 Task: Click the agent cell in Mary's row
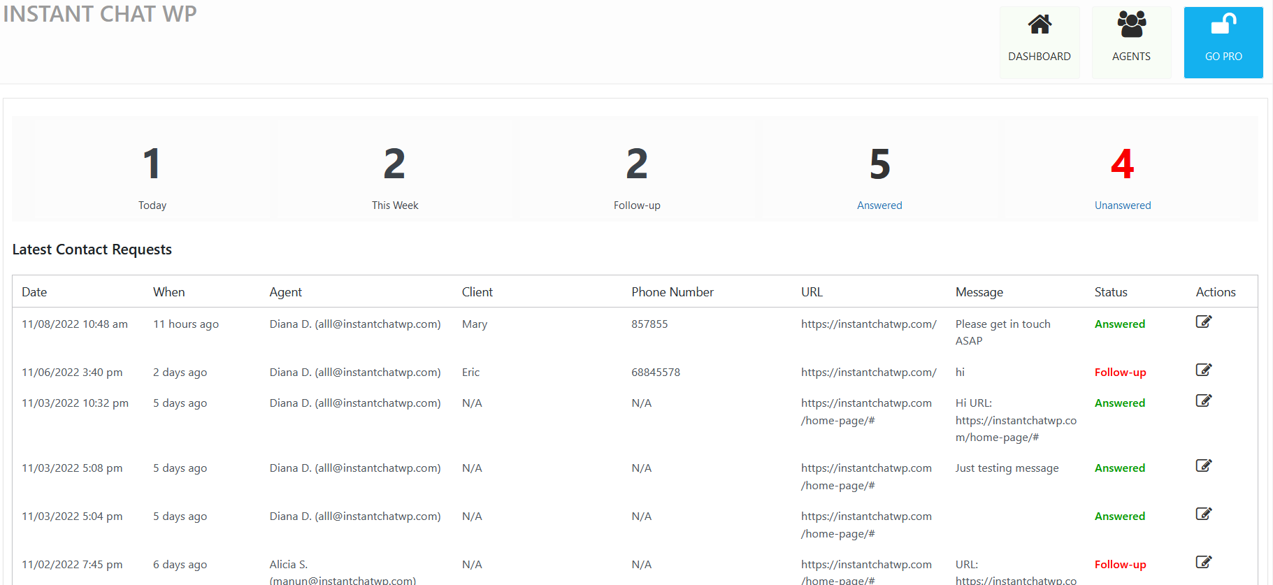tap(355, 324)
